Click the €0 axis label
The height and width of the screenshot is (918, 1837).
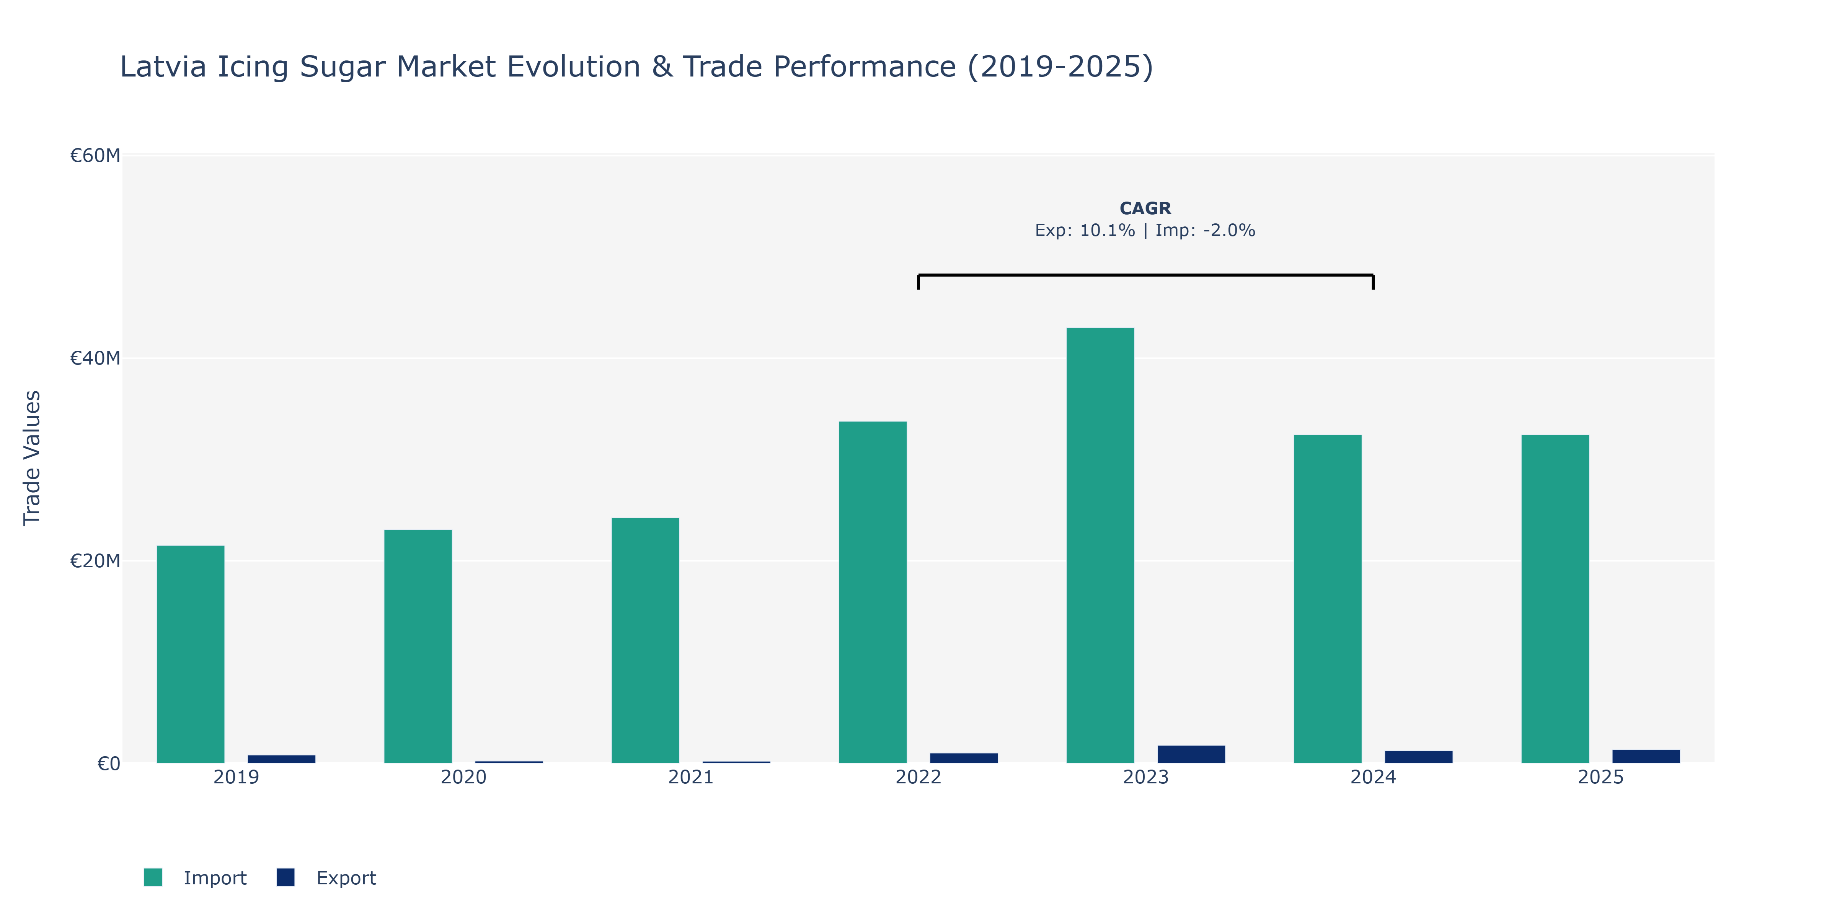click(108, 764)
